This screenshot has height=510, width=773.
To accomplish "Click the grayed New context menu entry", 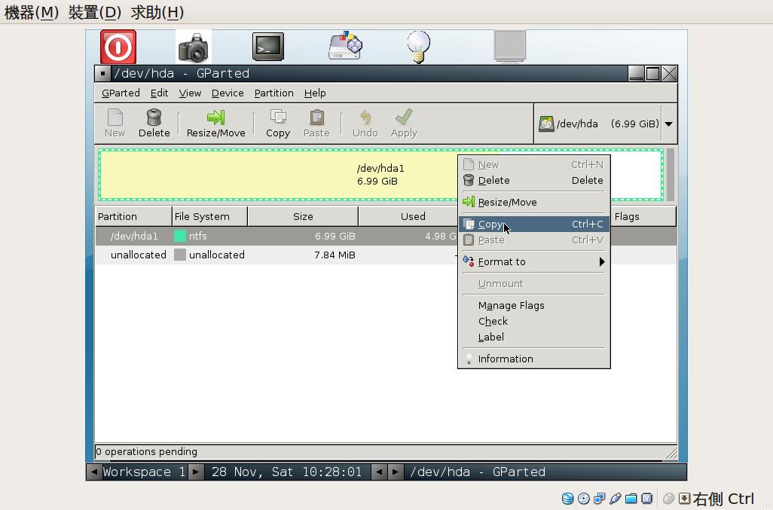I will coord(534,164).
